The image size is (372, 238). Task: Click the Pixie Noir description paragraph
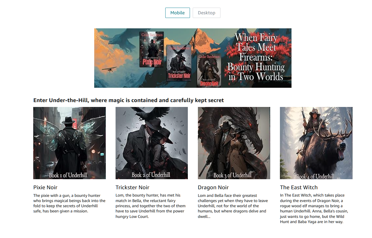(69, 203)
